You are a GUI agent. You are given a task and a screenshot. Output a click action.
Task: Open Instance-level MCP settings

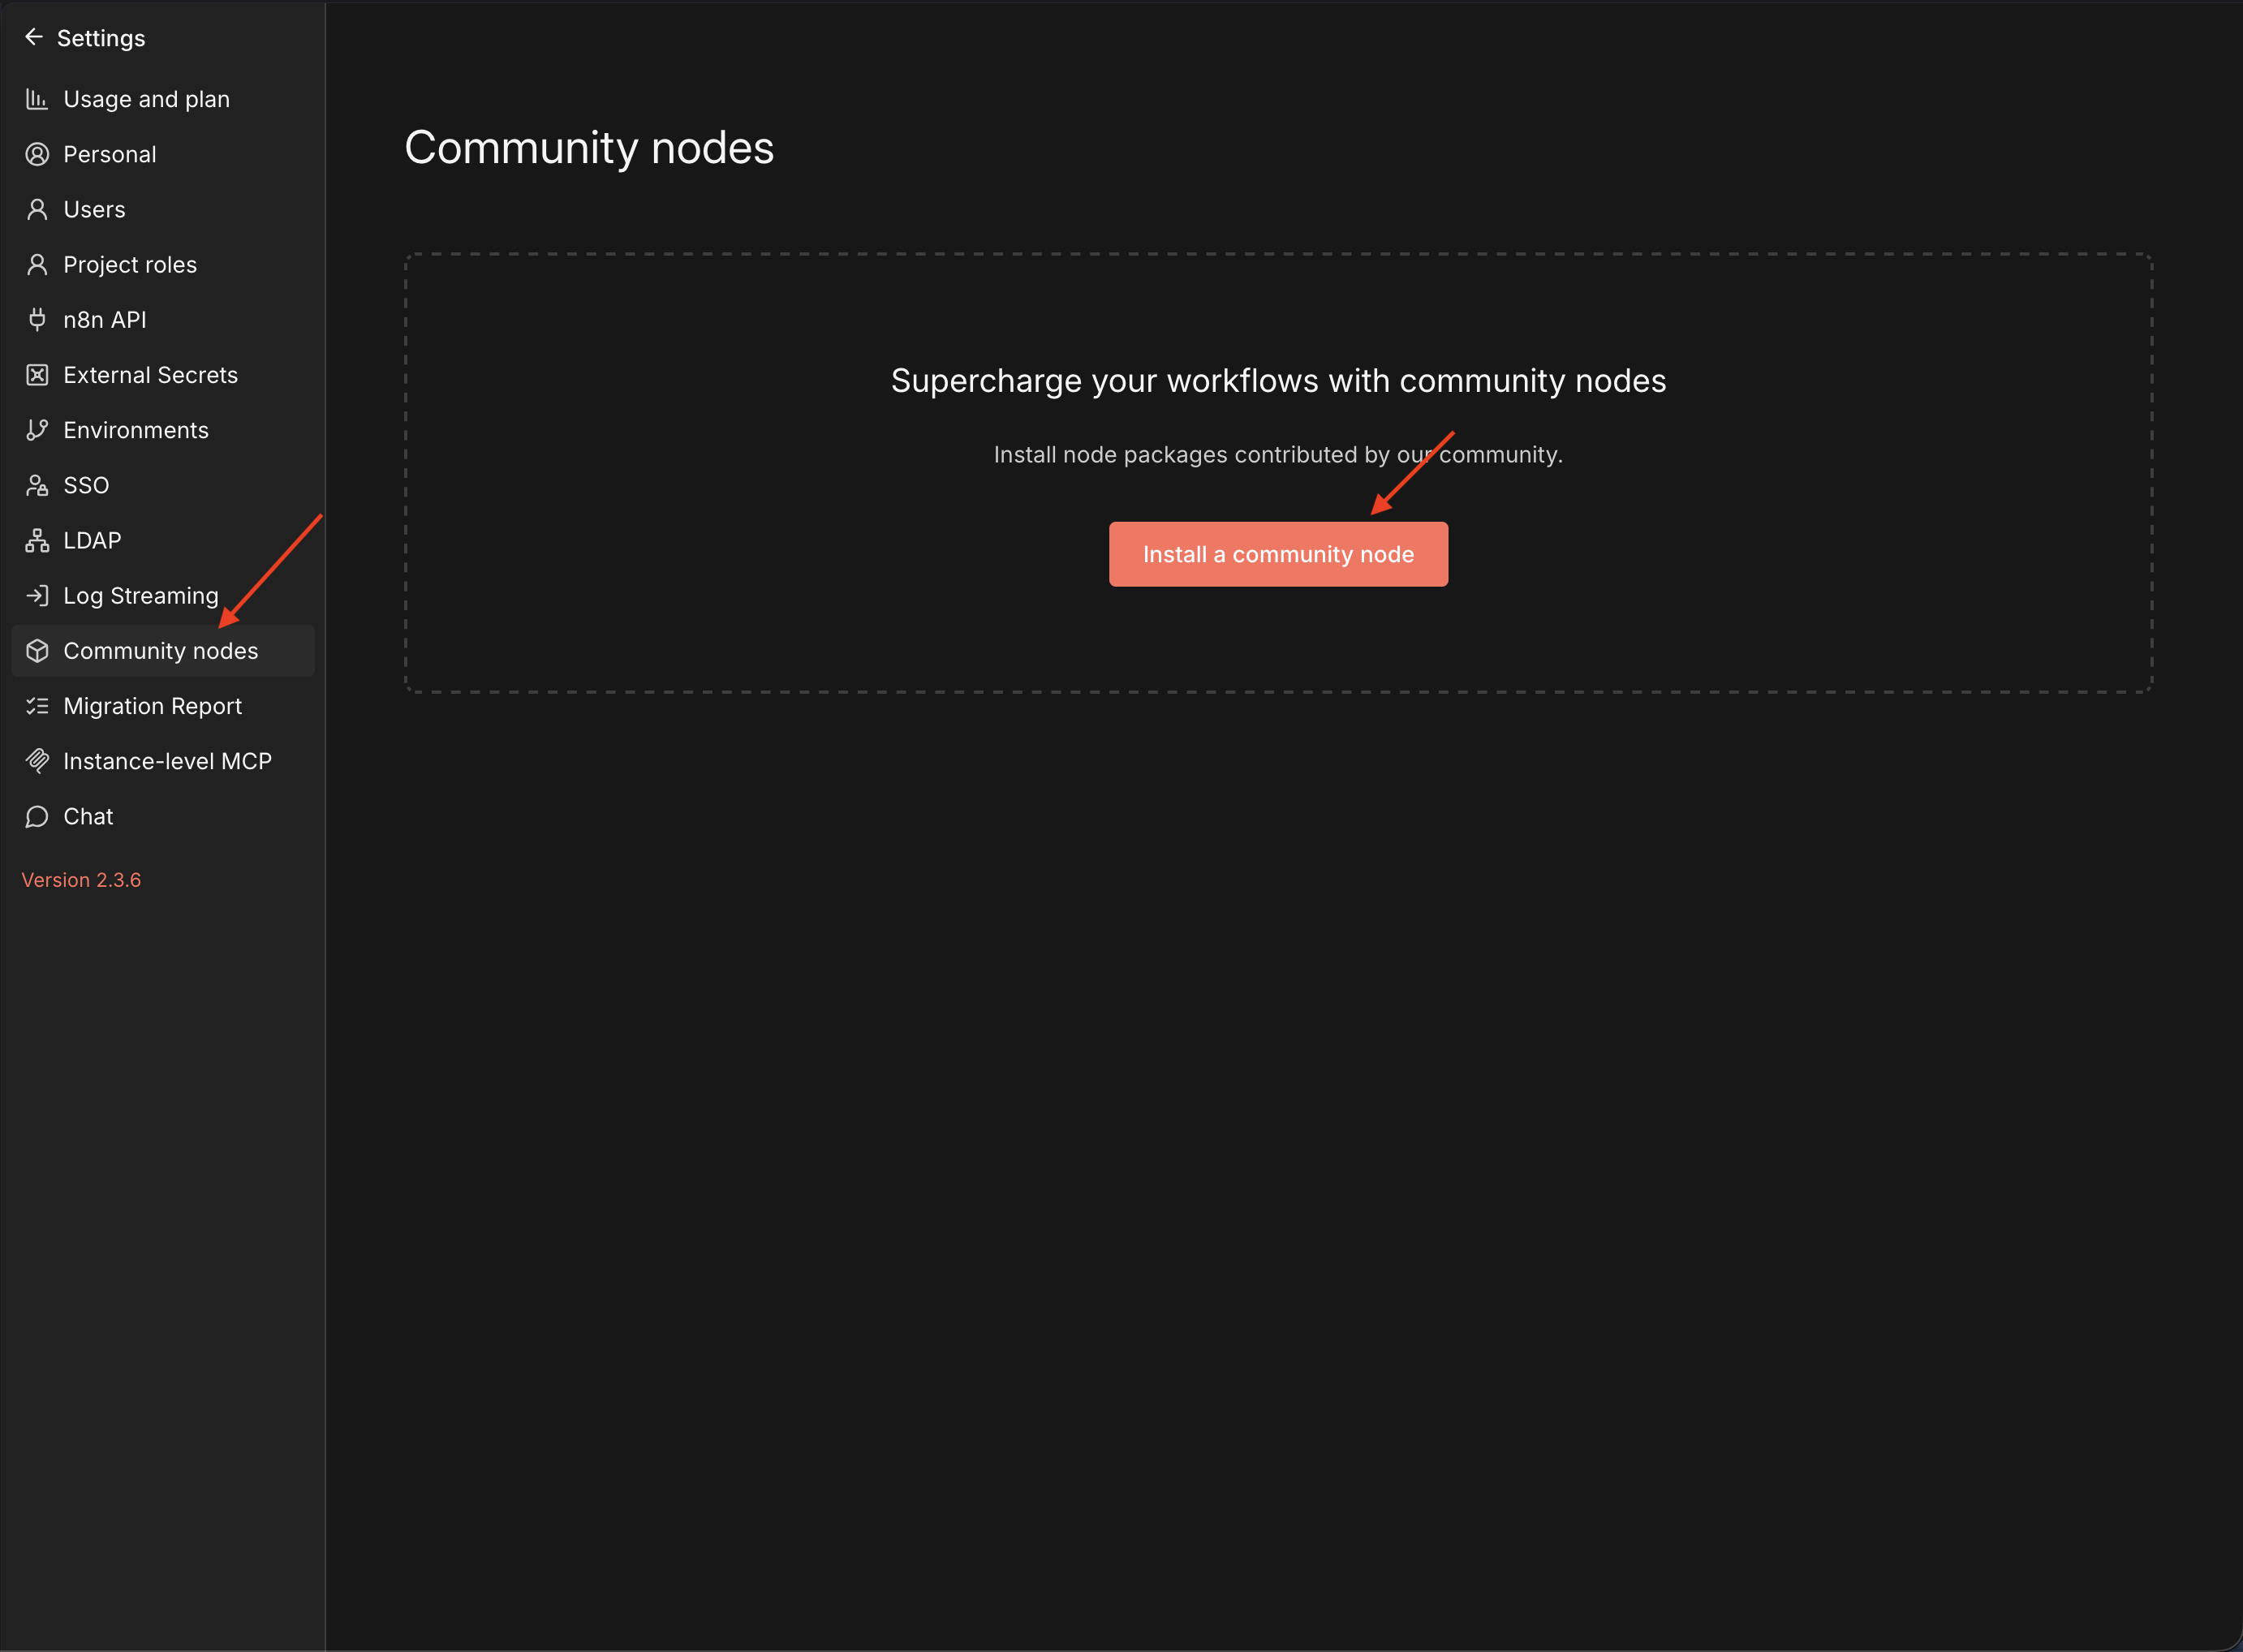tap(163, 761)
